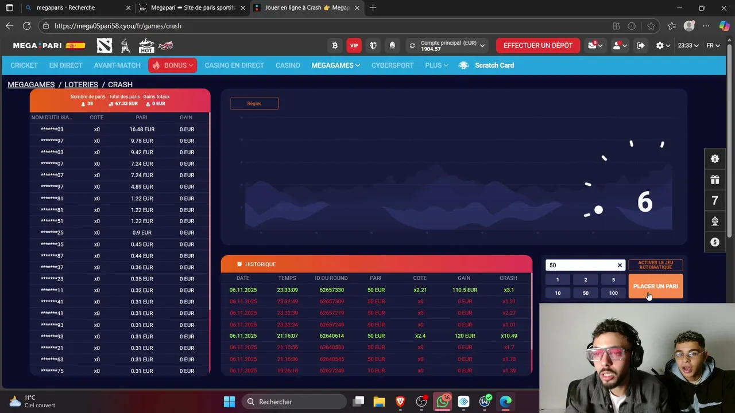Open the 23:33 time zone dropdown
The image size is (735, 413).
[x=688, y=45]
